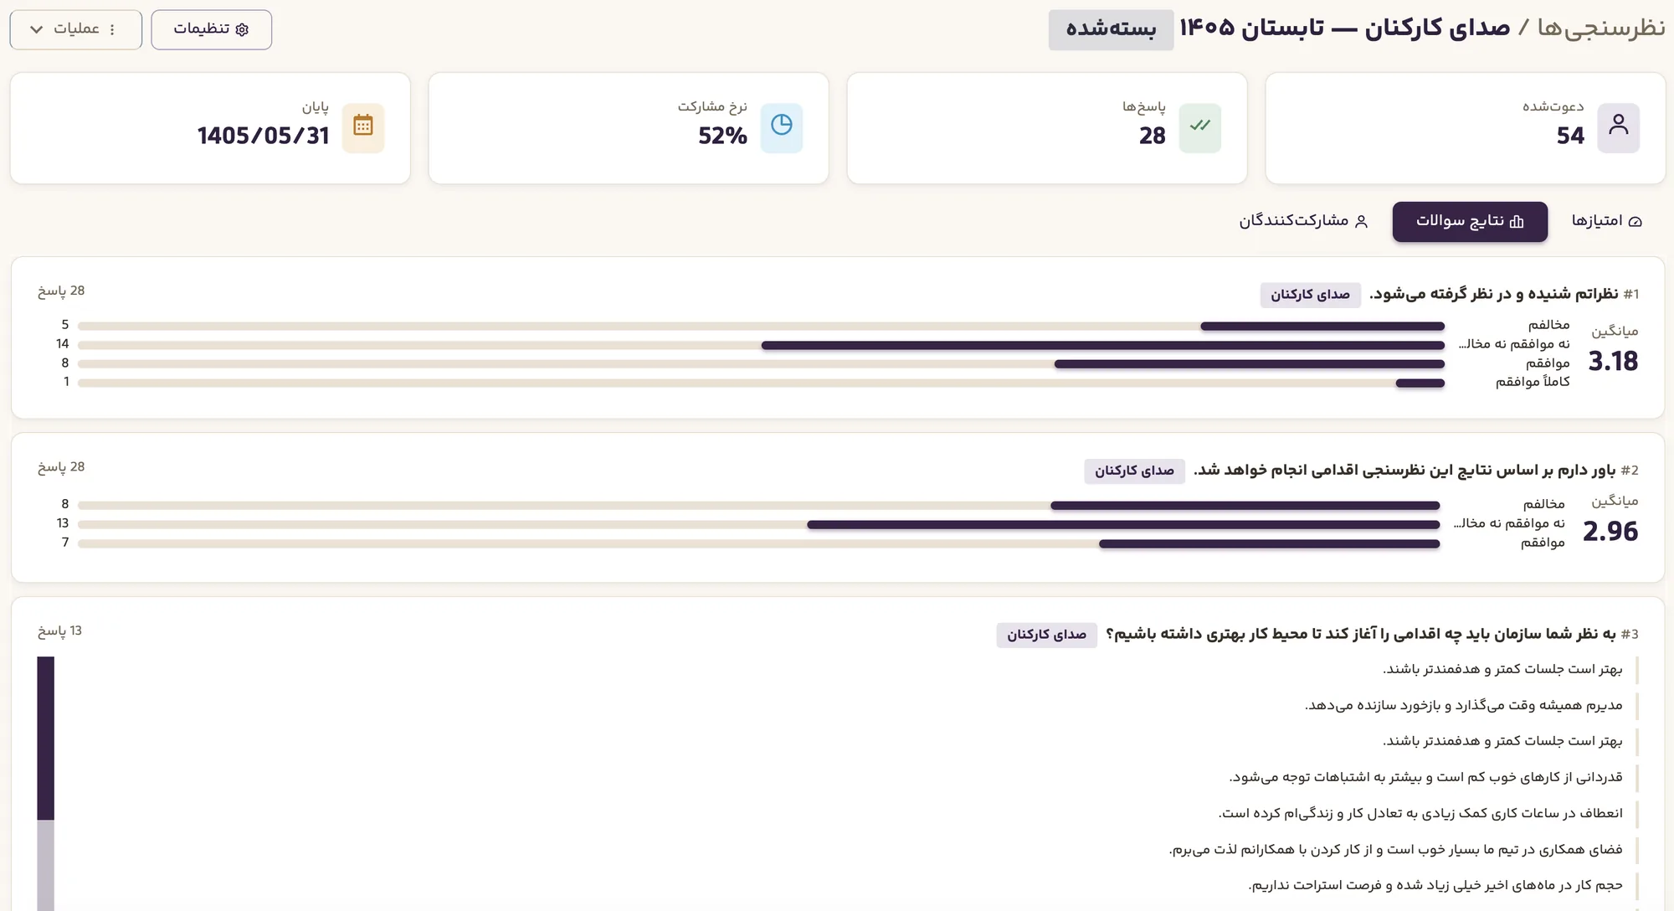Click the مخالفم bar in question 2

[1245, 506]
